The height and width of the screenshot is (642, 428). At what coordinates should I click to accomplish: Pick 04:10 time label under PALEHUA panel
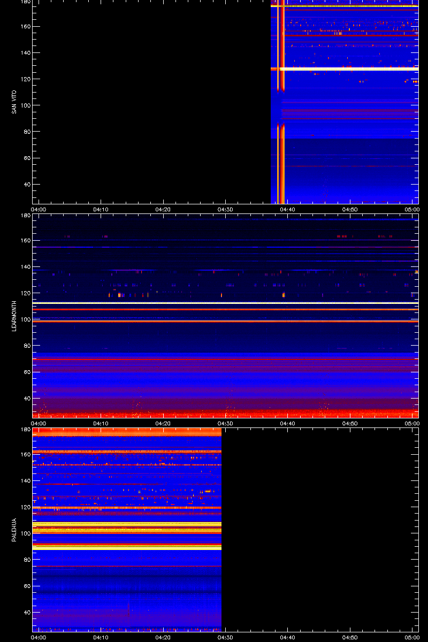[101, 638]
